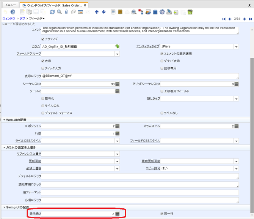Open the リファレンス上書き dropdown

click(x=117, y=154)
